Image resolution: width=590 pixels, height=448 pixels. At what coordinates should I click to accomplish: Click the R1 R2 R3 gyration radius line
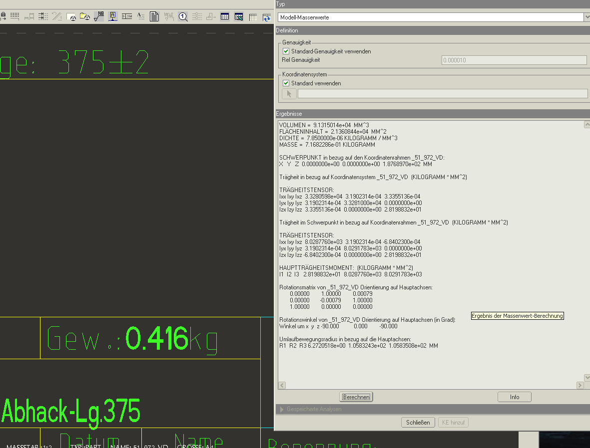359,346
